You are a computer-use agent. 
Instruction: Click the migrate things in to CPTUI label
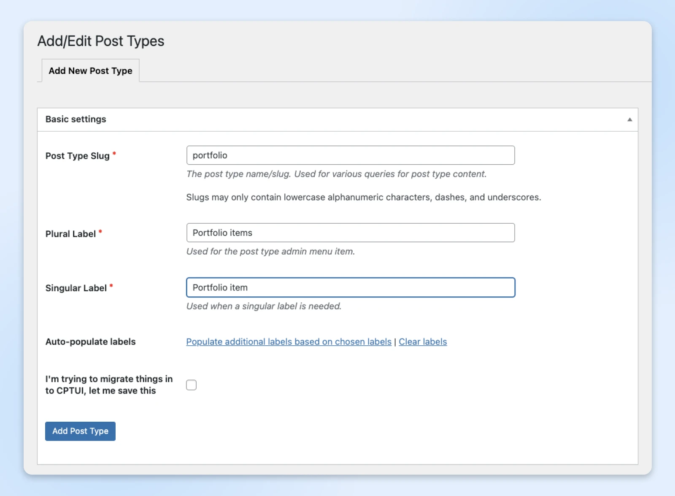109,385
